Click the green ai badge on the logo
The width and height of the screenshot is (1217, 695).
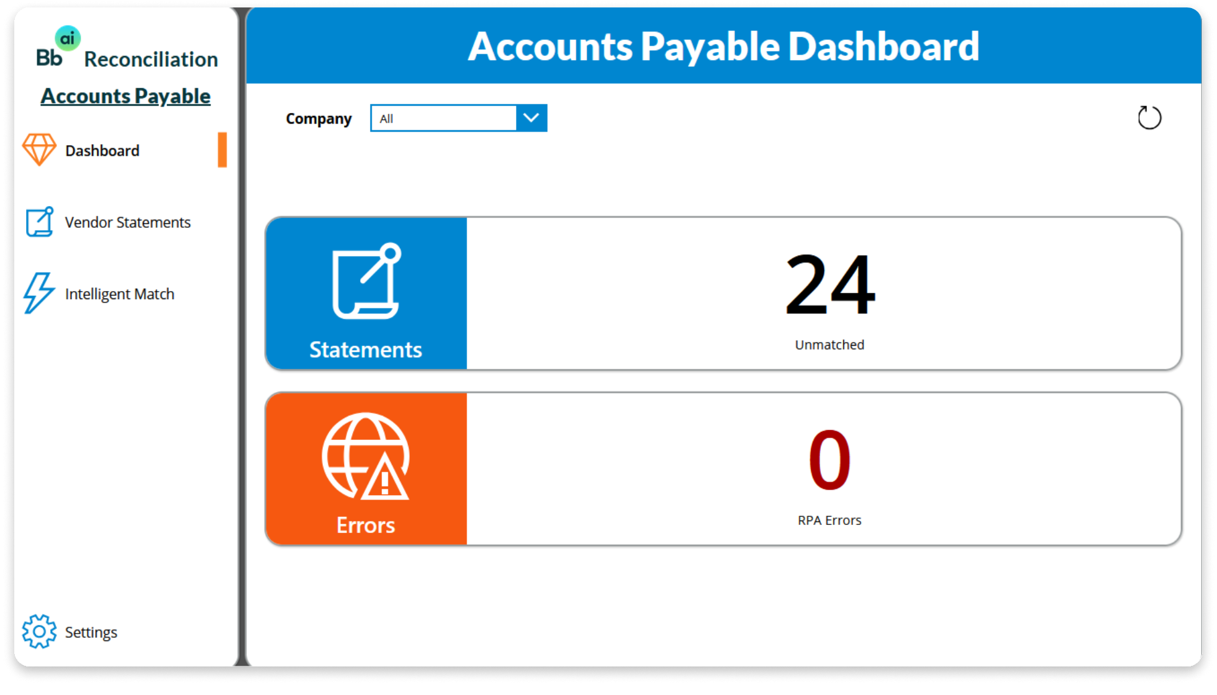pyautogui.click(x=69, y=38)
